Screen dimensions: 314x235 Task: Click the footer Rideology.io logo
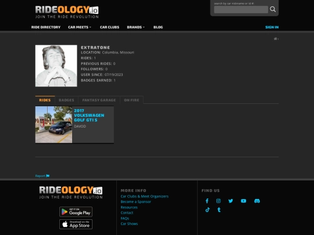[71, 193]
